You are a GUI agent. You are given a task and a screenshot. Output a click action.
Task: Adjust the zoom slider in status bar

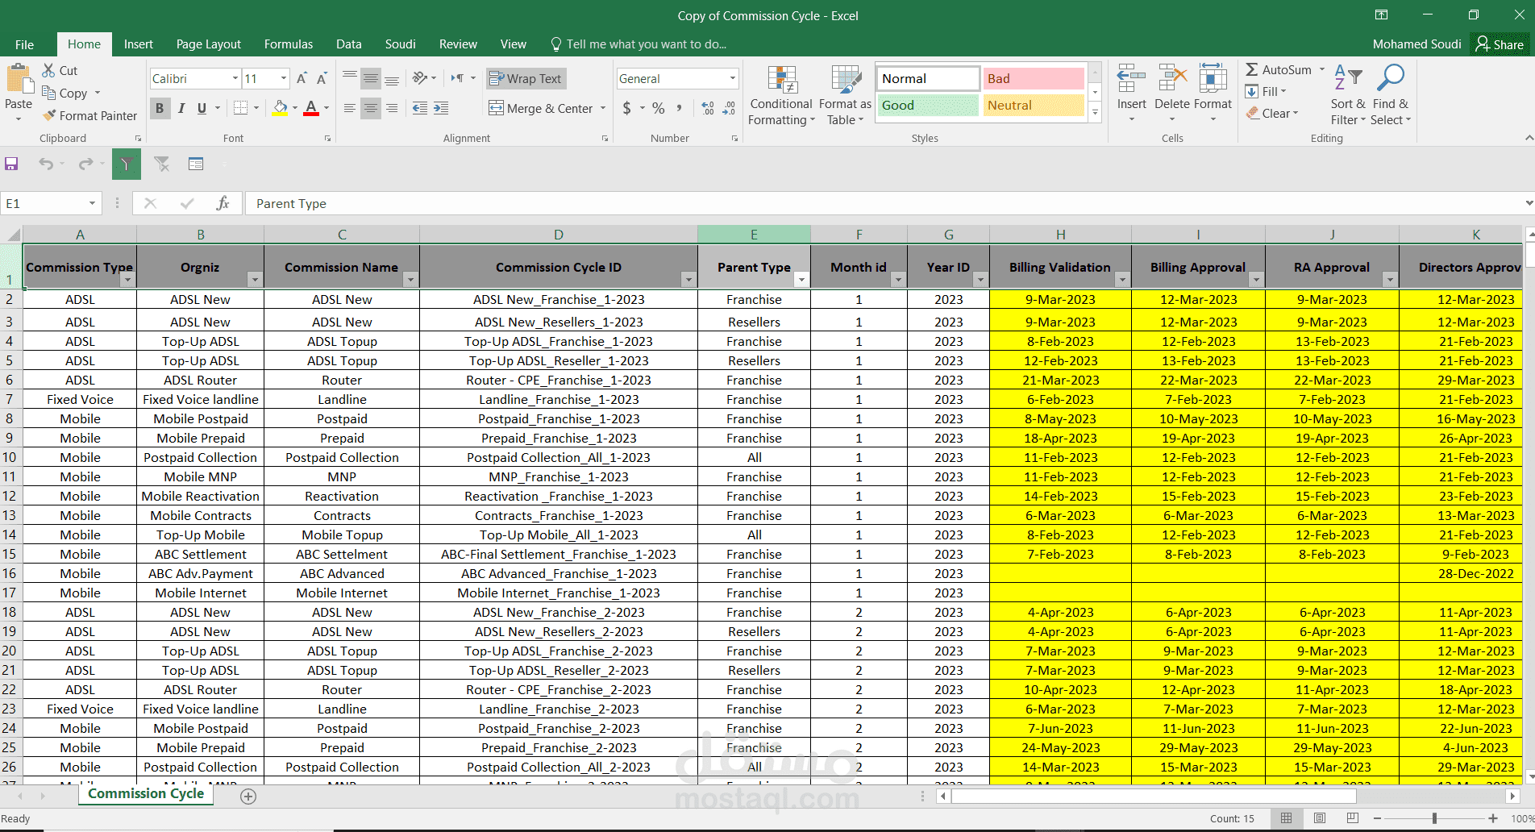pos(1435,818)
